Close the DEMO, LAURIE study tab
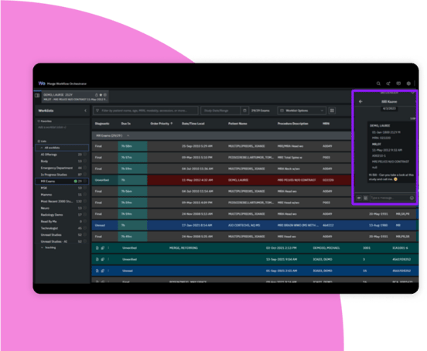Image resolution: width=427 pixels, height=351 pixels. (x=105, y=94)
